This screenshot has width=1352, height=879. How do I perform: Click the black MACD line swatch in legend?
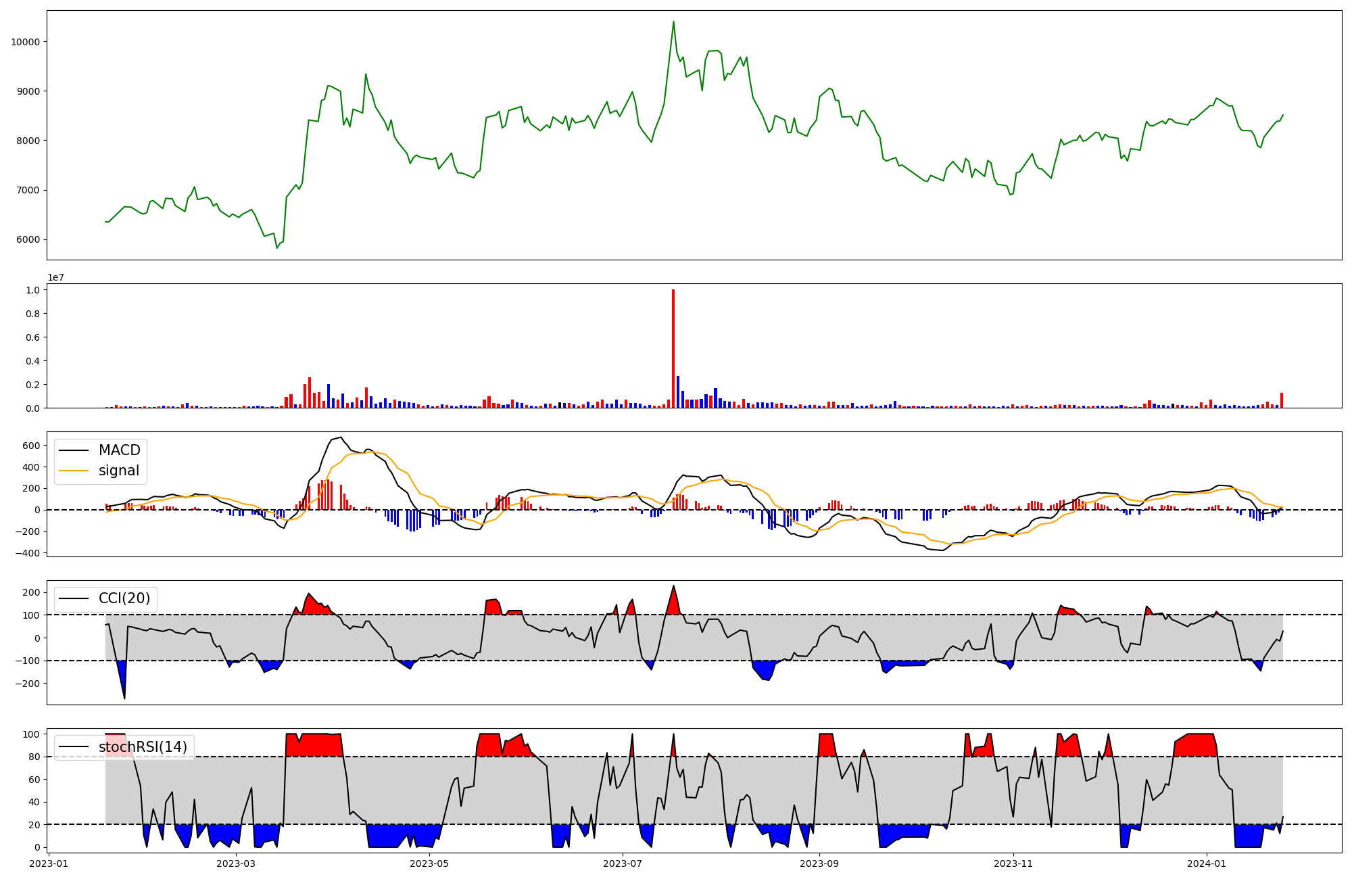click(x=74, y=450)
